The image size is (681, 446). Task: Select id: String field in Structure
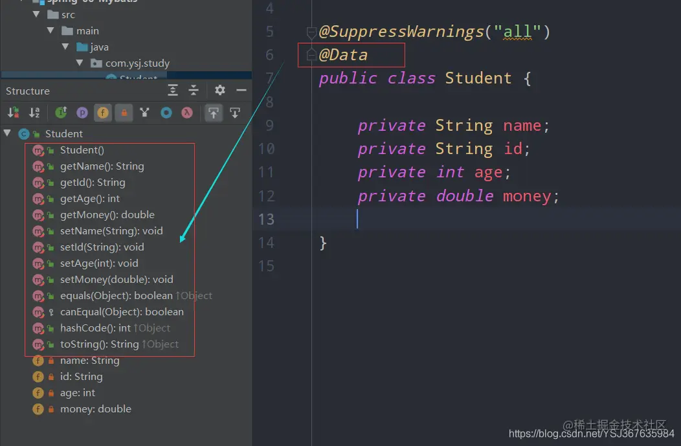81,377
